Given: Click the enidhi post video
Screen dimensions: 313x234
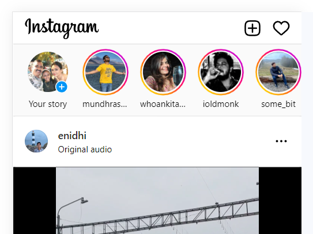Looking at the screenshot, I should pos(157,200).
